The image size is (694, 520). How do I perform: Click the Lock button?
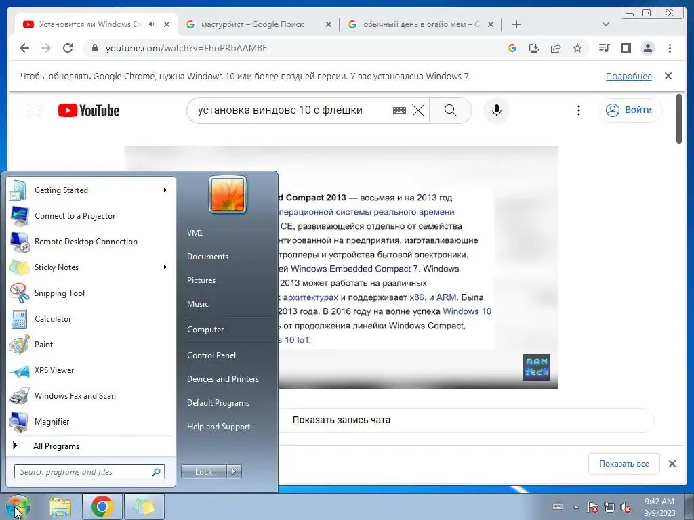[x=203, y=472]
